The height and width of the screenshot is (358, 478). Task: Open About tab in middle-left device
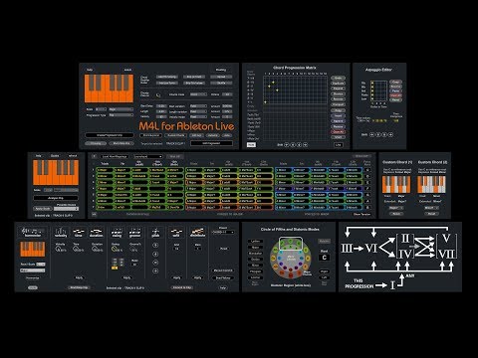(73, 156)
